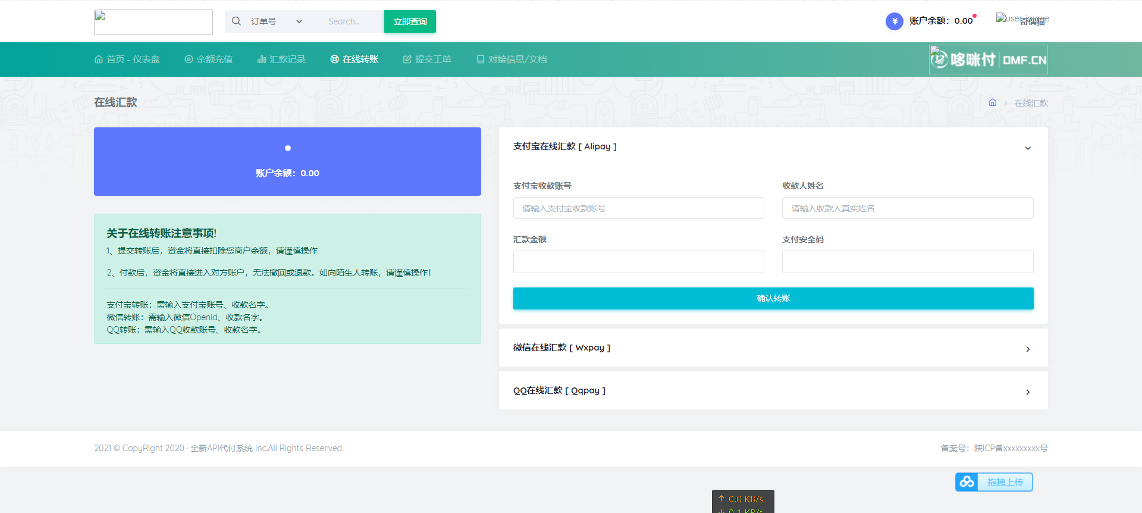
Task: Click the 关于在线转账注意事项 heading
Action: tap(161, 233)
